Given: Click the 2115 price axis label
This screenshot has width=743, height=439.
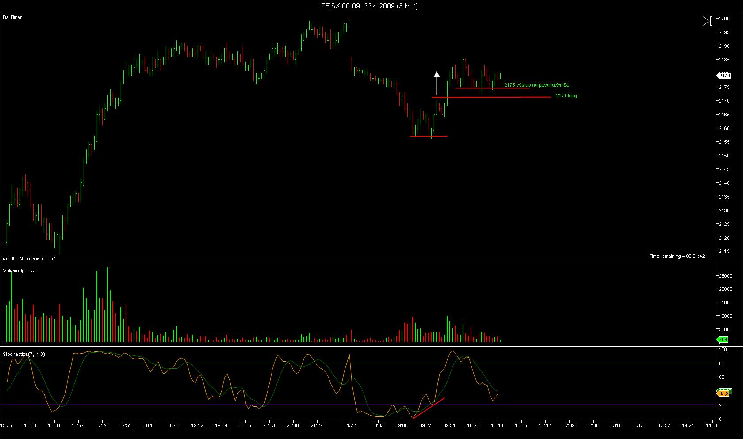Looking at the screenshot, I should [724, 251].
